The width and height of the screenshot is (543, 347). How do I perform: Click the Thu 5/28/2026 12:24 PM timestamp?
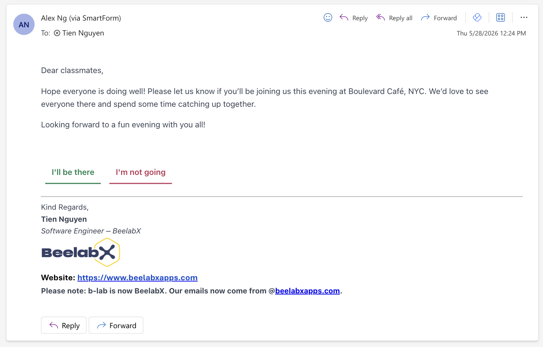coord(491,33)
